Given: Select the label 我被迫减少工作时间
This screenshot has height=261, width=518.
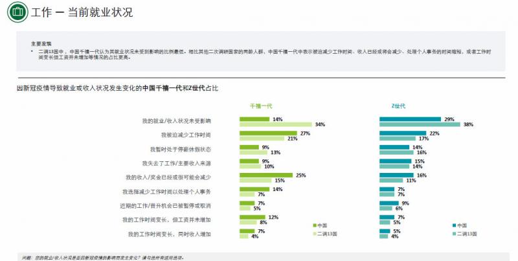Looking at the screenshot, I should (186, 135).
